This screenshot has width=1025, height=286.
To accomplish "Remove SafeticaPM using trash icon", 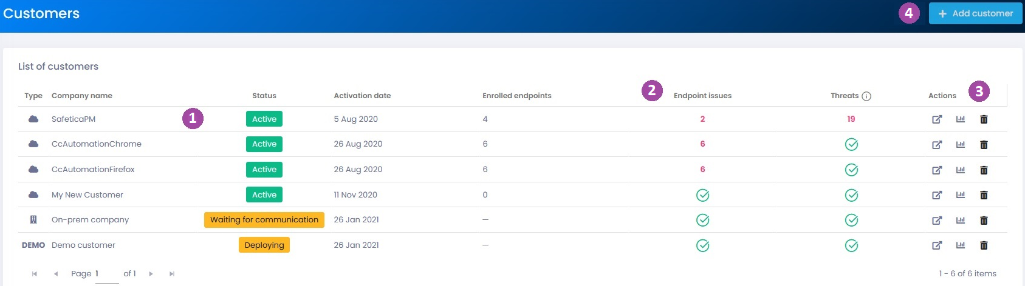I will pyautogui.click(x=984, y=119).
